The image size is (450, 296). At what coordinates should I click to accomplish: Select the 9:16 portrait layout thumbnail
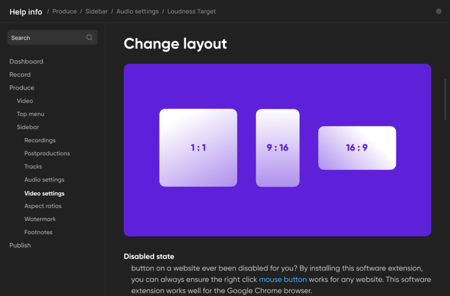(277, 148)
